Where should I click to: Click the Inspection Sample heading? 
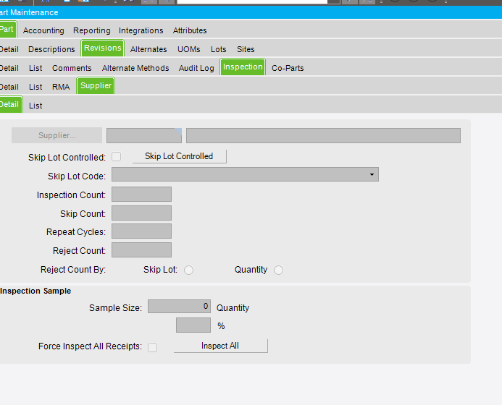point(35,291)
